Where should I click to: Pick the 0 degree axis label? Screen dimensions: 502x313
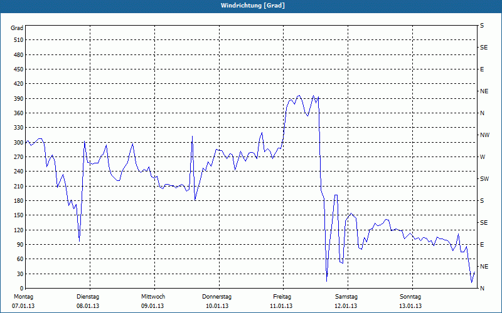tap(21, 289)
